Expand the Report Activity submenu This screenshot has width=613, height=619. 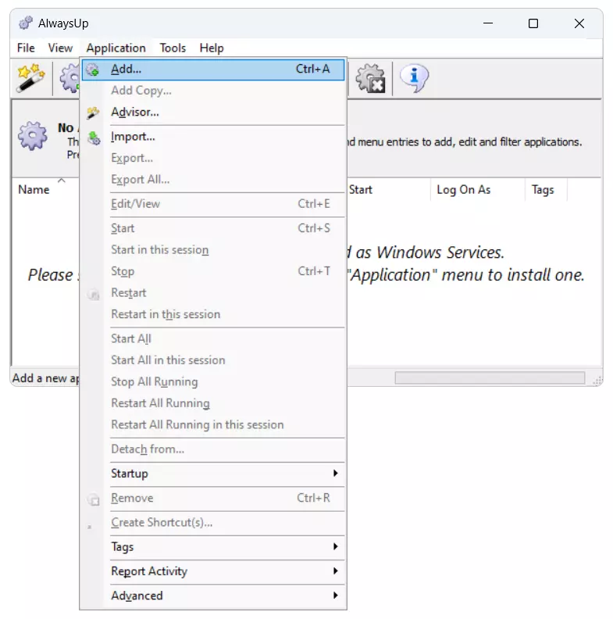click(213, 571)
